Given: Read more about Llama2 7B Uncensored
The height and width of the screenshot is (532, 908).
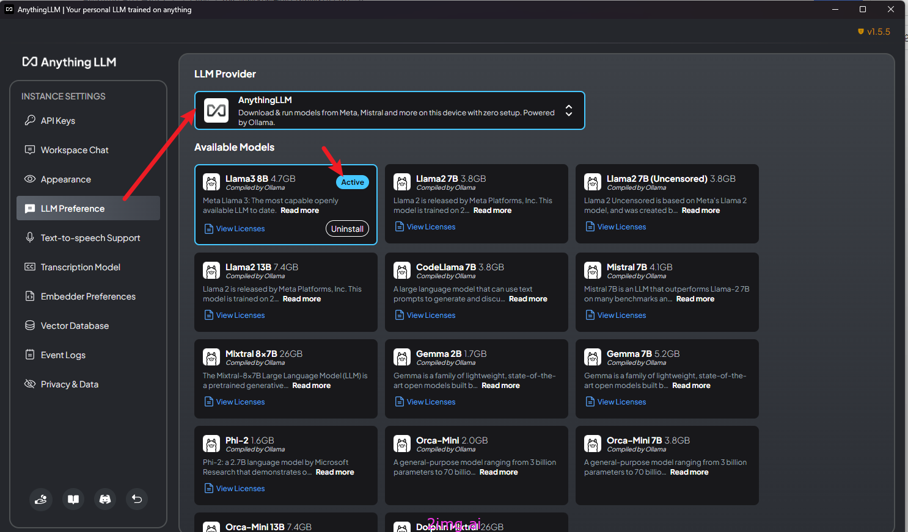Looking at the screenshot, I should [701, 210].
